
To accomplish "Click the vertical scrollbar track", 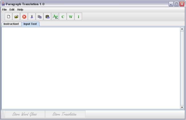I will (x=182, y=68).
